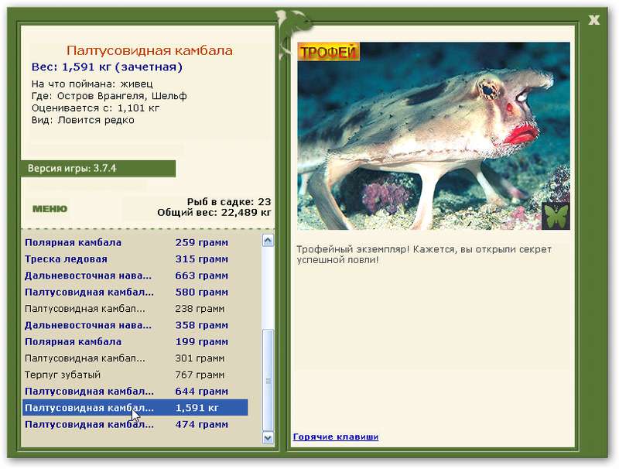This screenshot has height=469, width=619.
Task: Click the fish list scrollbar down arrow
Action: (x=268, y=437)
